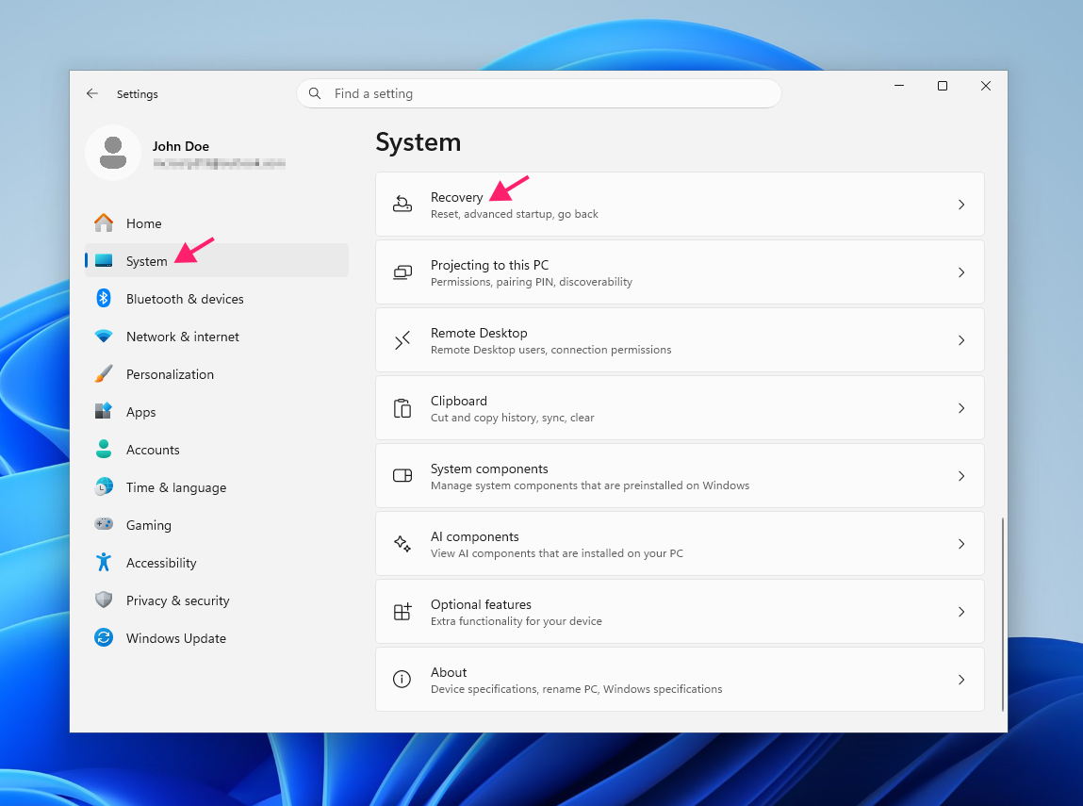The image size is (1083, 806).
Task: Click the Apps icon in sidebar
Action: click(x=104, y=411)
